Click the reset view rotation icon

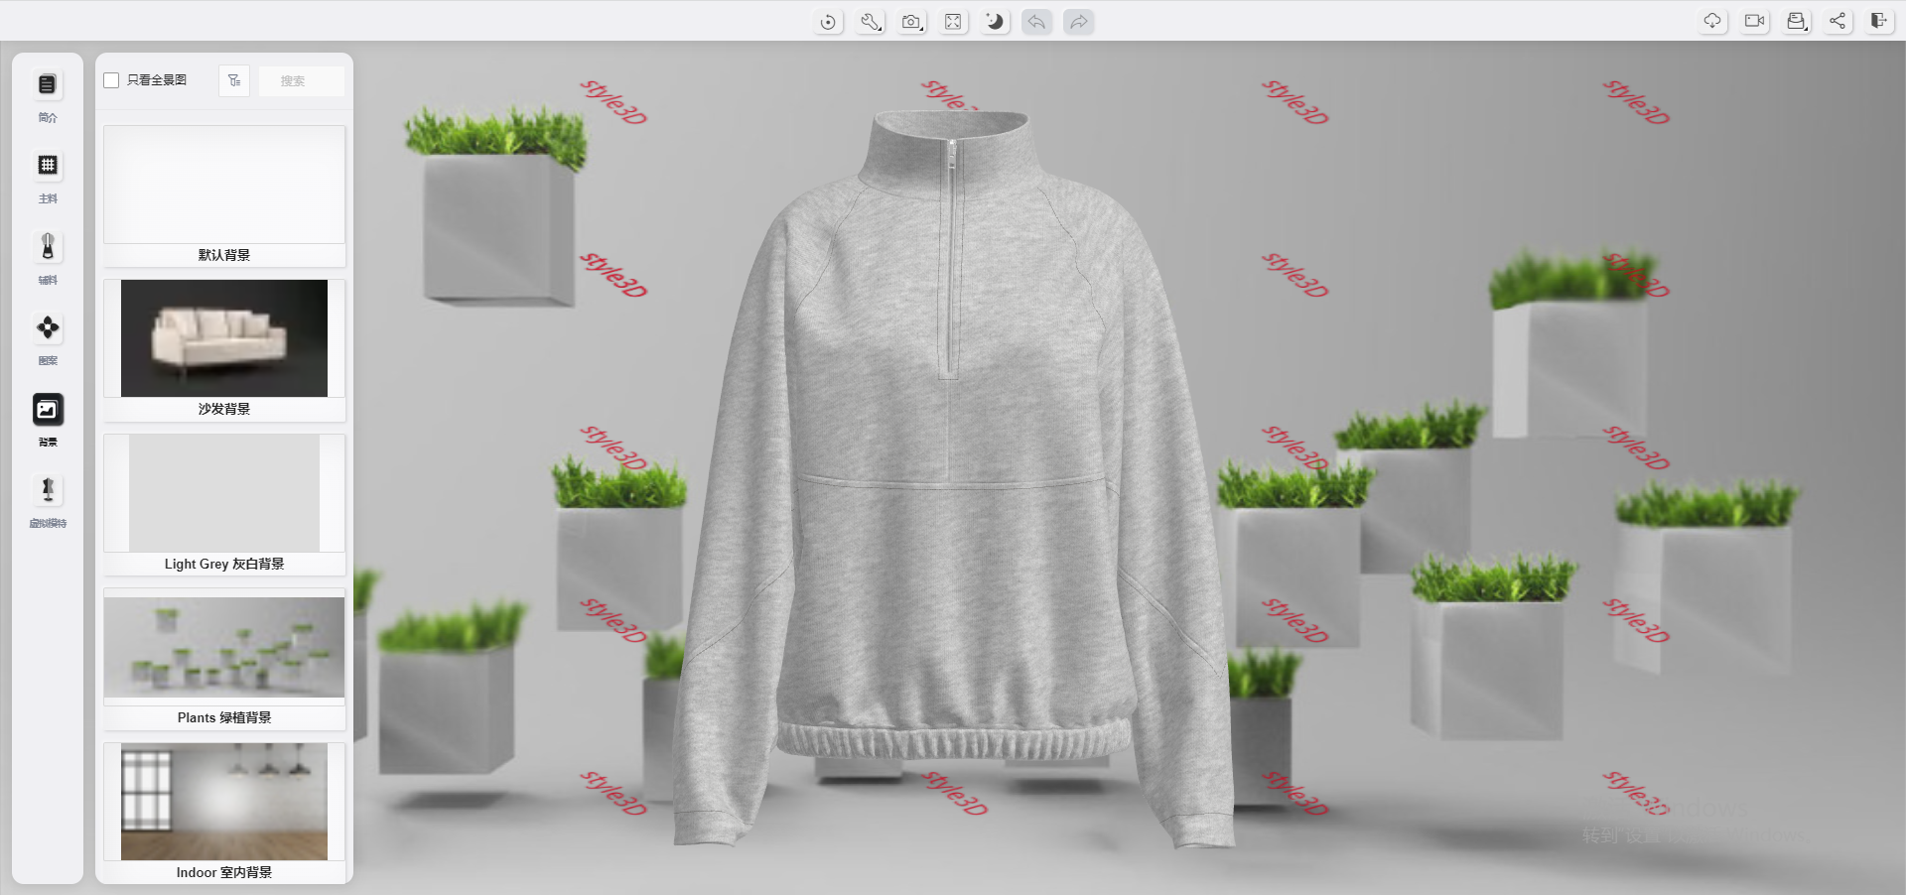[828, 22]
